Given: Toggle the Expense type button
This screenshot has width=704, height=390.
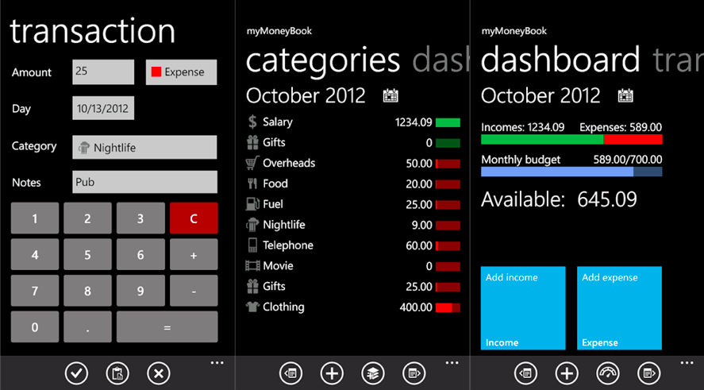Looking at the screenshot, I should (181, 72).
